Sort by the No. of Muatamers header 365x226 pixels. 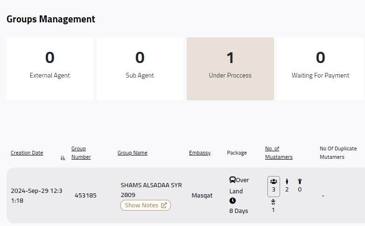(x=279, y=153)
